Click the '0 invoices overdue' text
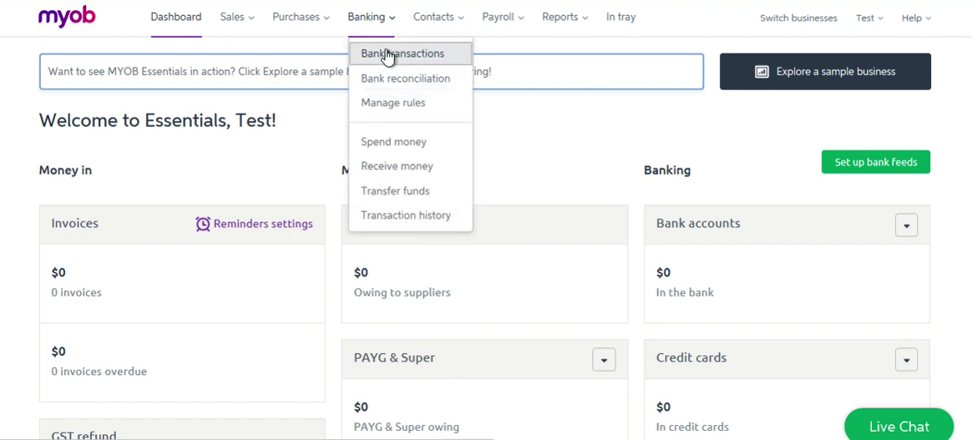Screen dimensions: 972x440 pyautogui.click(x=99, y=372)
